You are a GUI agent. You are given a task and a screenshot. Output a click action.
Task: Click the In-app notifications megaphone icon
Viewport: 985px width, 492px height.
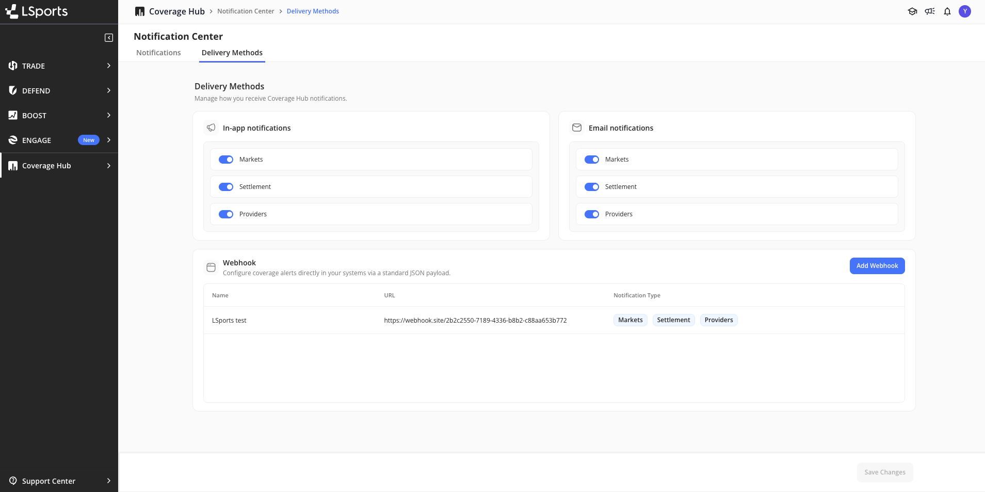[x=211, y=128]
